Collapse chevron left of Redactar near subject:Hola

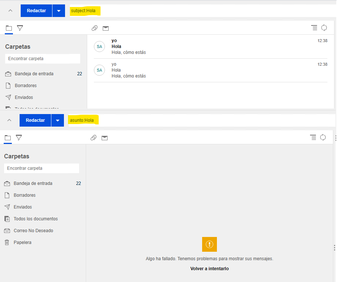point(10,11)
